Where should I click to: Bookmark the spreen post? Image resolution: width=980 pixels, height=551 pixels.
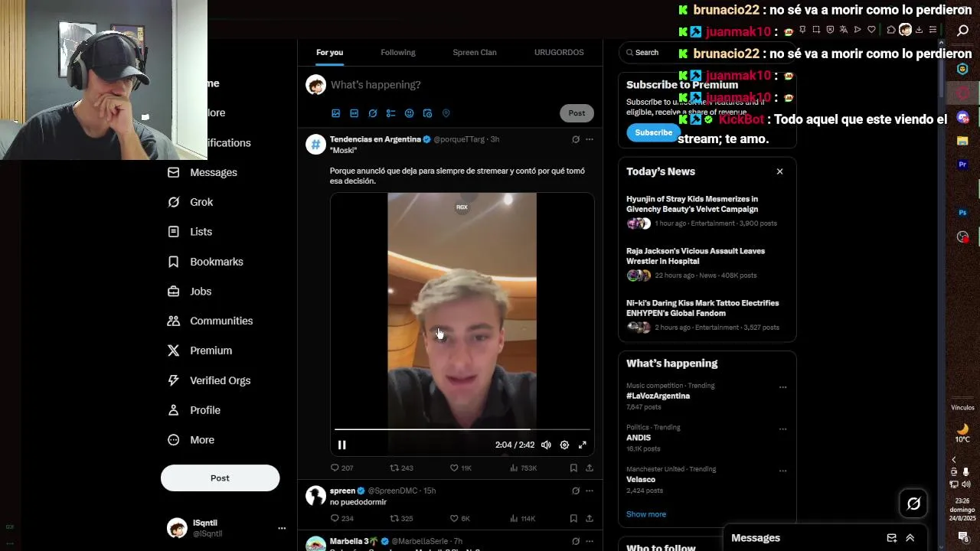(573, 518)
